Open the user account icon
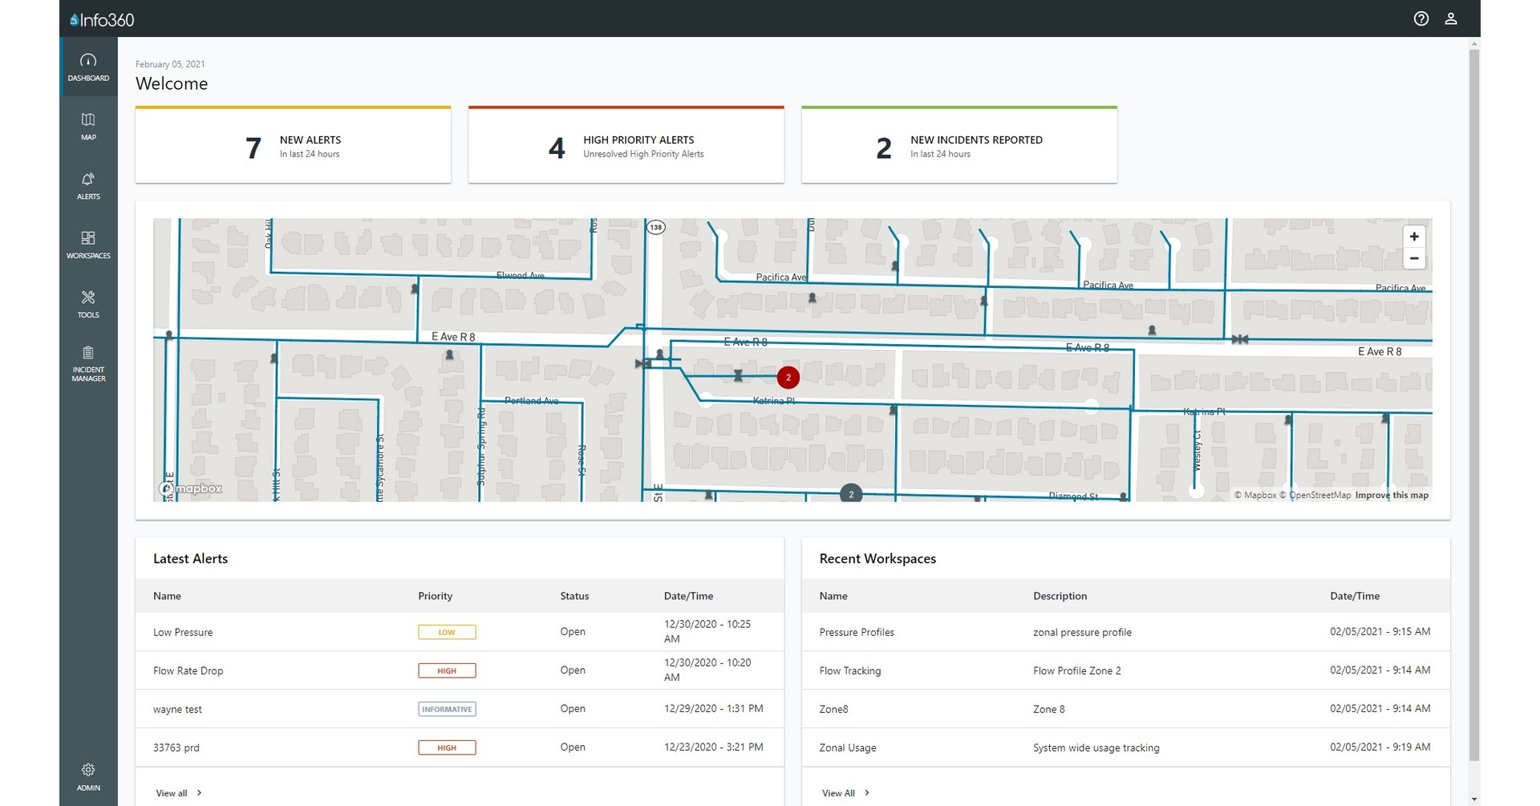The width and height of the screenshot is (1540, 806). pos(1451,18)
